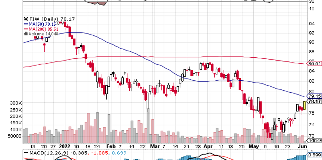The width and height of the screenshot is (322, 160).
Task: Click the 14048 volume value tag
Action: tap(314, 141)
